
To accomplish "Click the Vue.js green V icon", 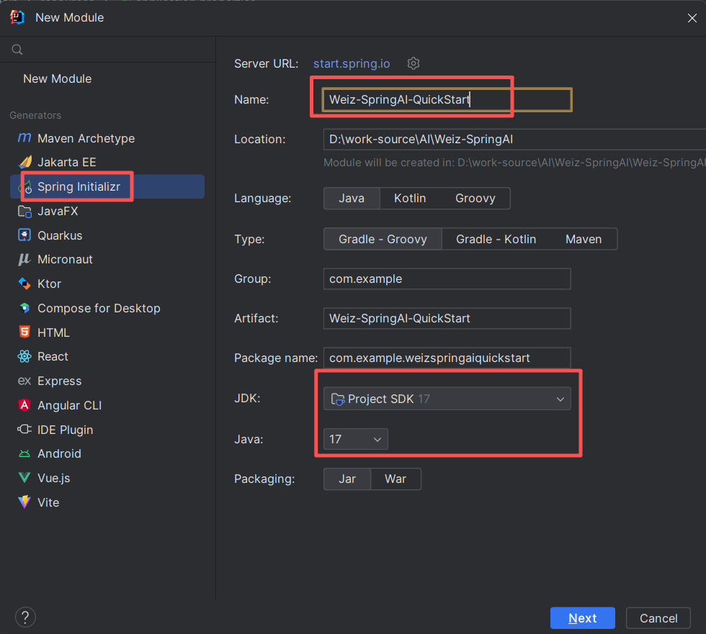I will 24,478.
